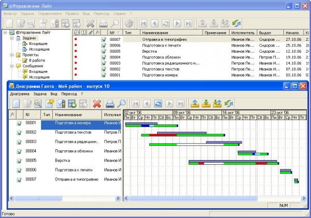Click the sync arrows icon in main window toolbar

pyautogui.click(x=236, y=24)
